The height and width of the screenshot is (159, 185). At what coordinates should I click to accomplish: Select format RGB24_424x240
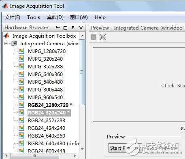click(x=47, y=128)
